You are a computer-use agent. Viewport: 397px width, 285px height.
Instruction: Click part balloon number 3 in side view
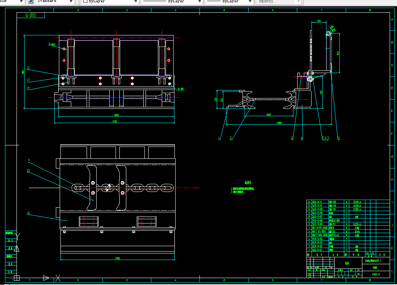[292, 138]
